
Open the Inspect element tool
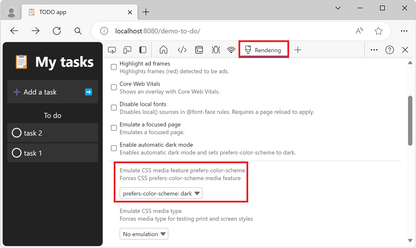click(x=112, y=50)
